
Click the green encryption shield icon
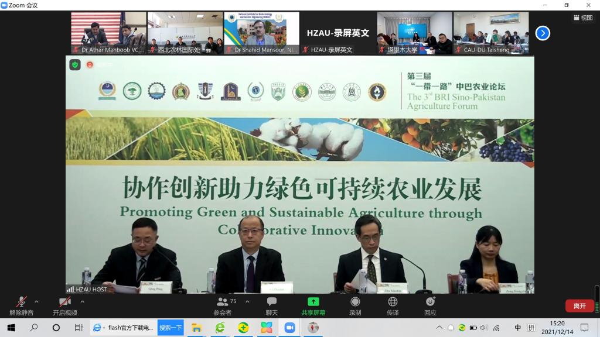75,65
